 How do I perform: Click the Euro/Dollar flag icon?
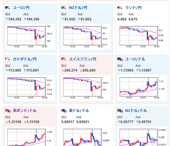[120, 59]
